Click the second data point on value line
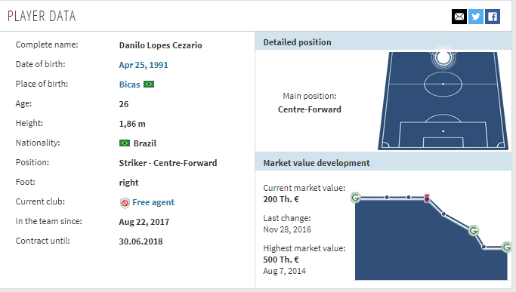This screenshot has width=516, height=292. pyautogui.click(x=387, y=197)
